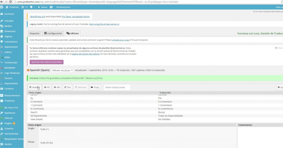Screen dimensions: 283x148
Task: Open 'página del estado del sistema' link
Action: [86, 54]
